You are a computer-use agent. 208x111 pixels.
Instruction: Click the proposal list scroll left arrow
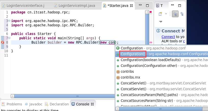(117, 109)
